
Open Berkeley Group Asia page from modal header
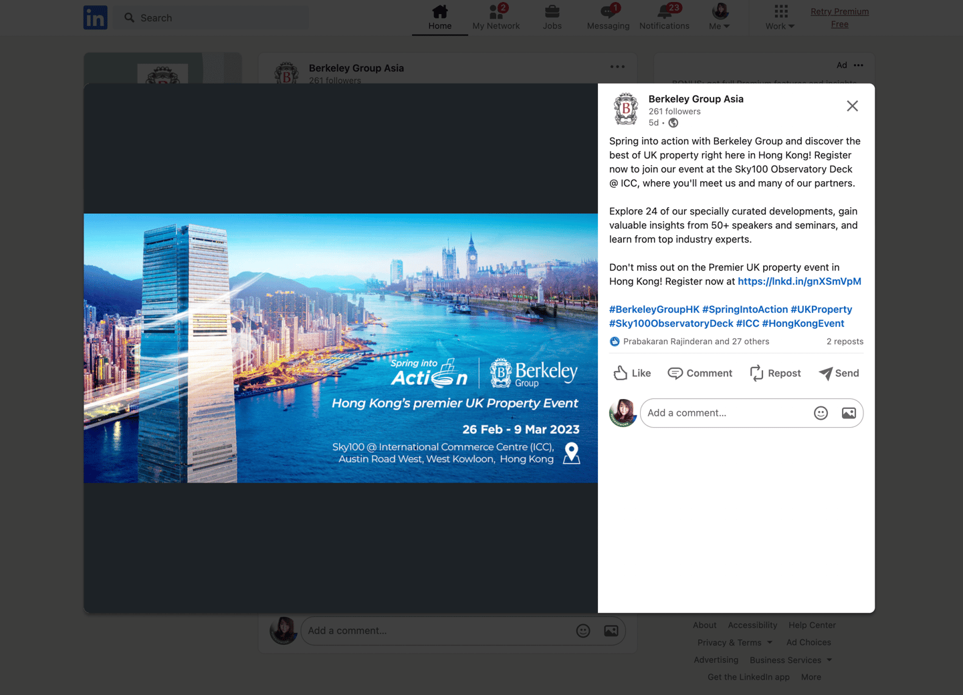tap(696, 99)
